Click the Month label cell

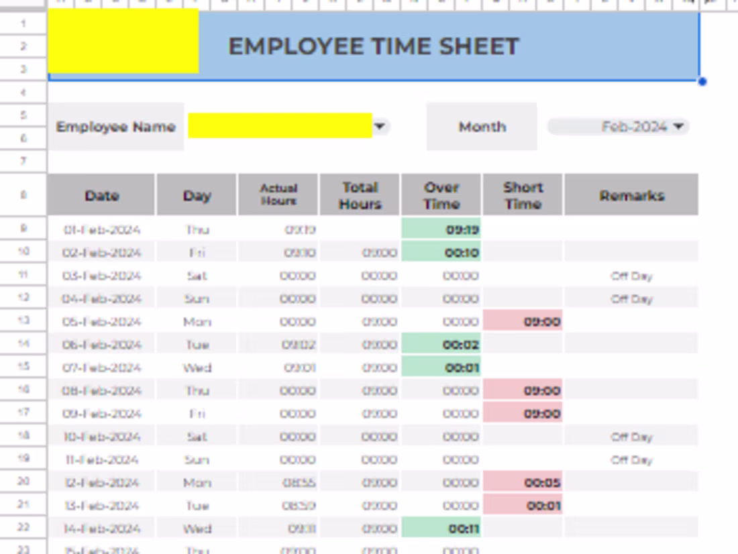point(482,127)
